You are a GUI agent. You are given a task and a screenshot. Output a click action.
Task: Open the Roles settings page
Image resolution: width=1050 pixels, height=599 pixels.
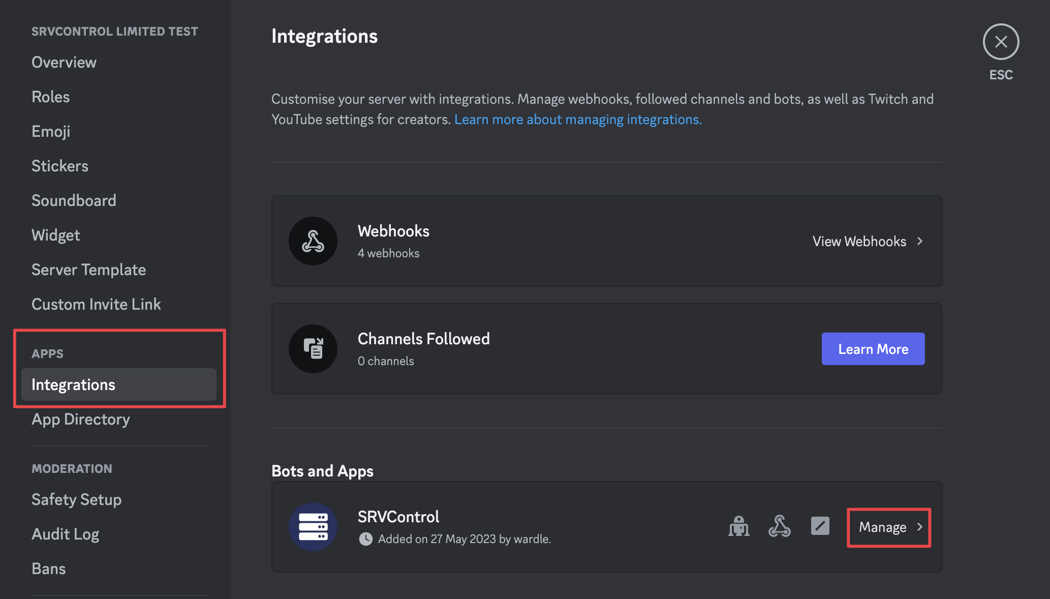[x=51, y=97]
